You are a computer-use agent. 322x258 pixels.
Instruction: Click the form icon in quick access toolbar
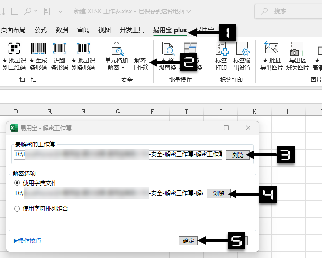click(47, 11)
